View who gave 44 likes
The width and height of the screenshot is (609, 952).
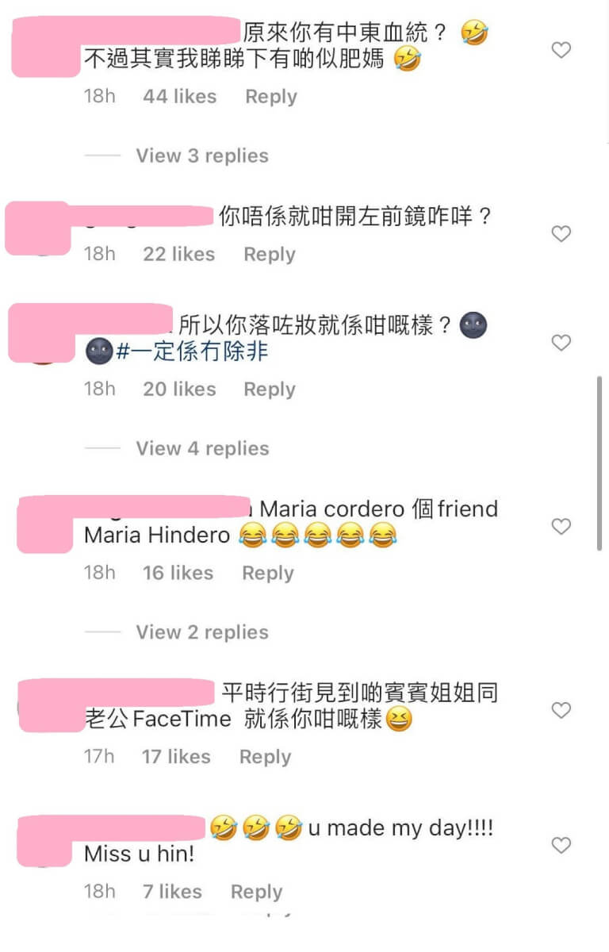pyautogui.click(x=179, y=97)
